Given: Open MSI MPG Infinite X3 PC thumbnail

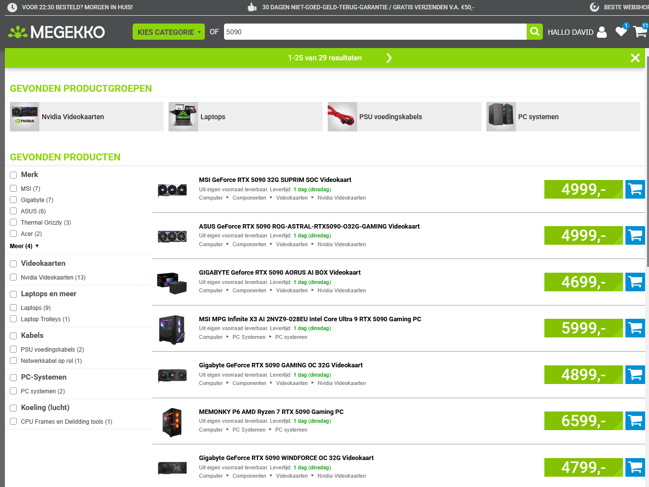Looking at the screenshot, I should click(172, 330).
